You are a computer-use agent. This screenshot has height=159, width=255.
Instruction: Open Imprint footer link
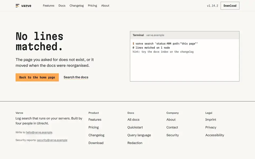pos(211,120)
